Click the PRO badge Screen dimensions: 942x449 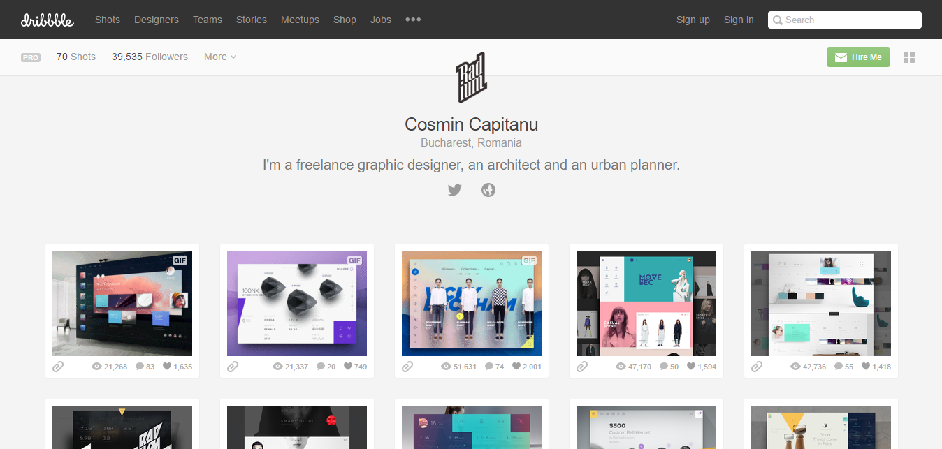point(31,57)
